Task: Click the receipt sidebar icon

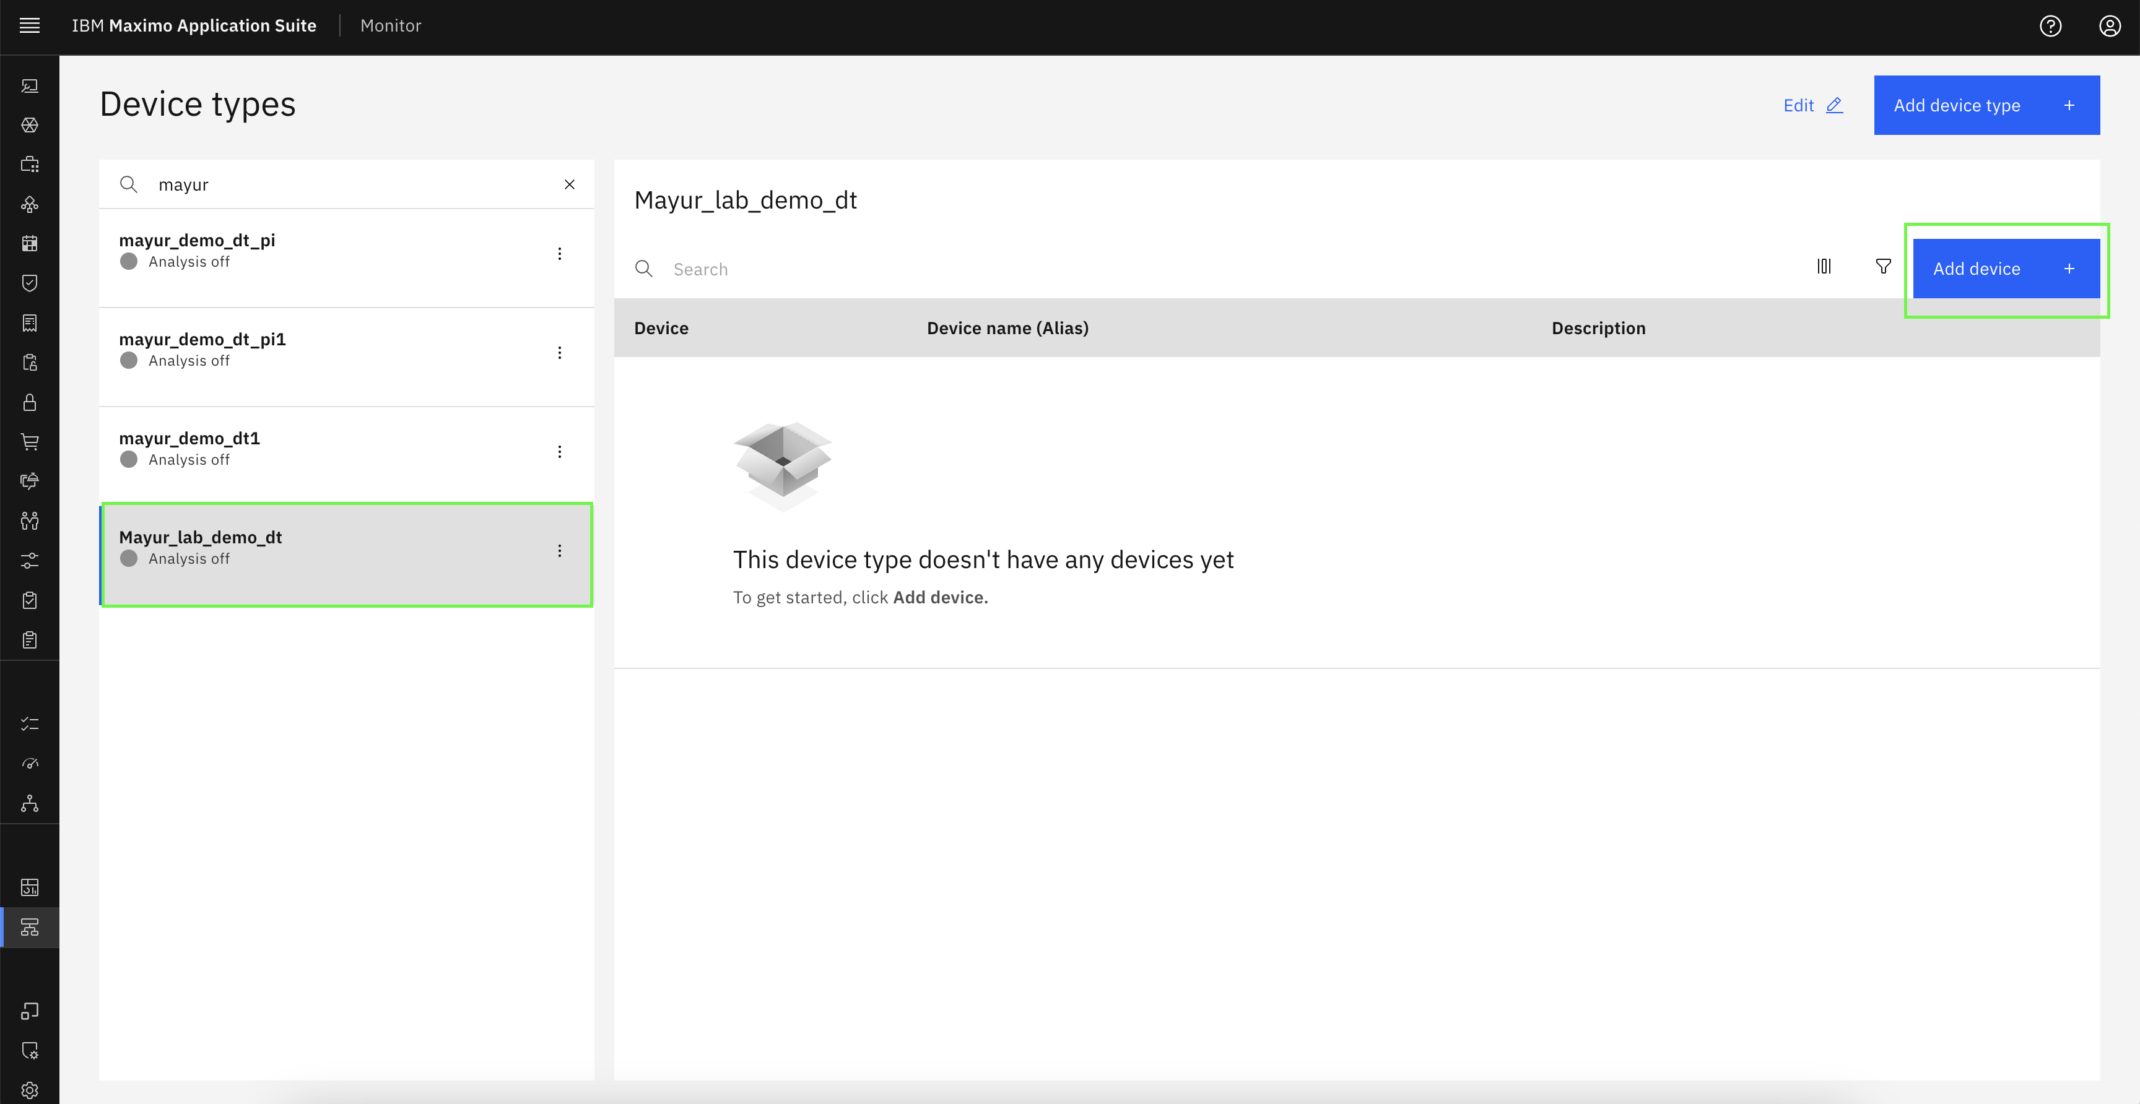Action: tap(30, 323)
